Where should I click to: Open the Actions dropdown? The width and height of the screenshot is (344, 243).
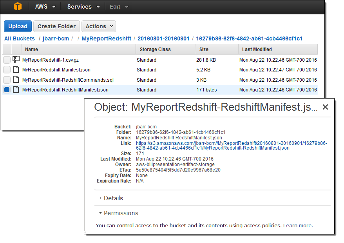[x=98, y=26]
